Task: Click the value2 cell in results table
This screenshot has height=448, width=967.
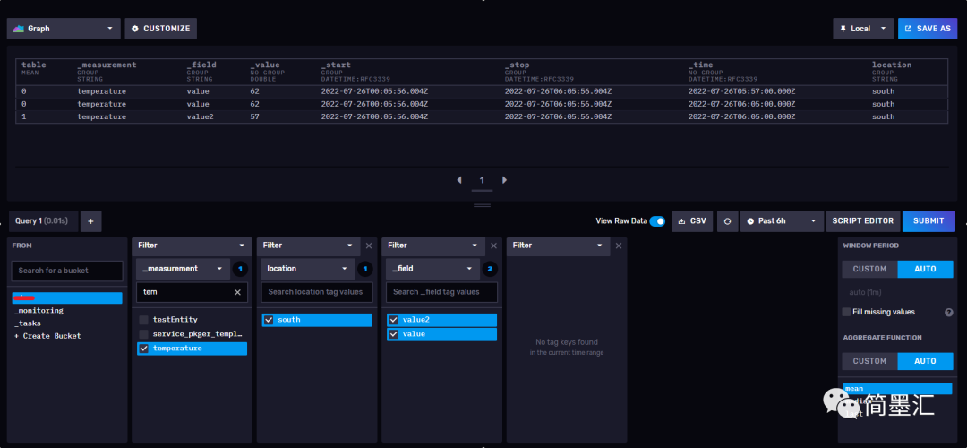Action: click(x=200, y=116)
